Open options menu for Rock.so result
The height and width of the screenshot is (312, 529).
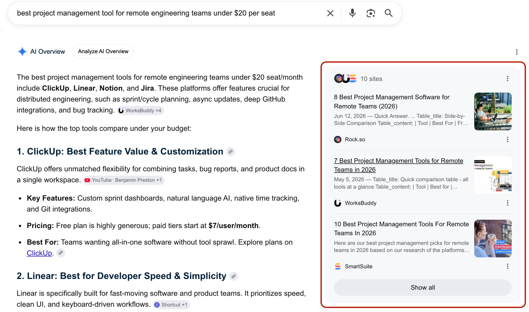pyautogui.click(x=507, y=139)
